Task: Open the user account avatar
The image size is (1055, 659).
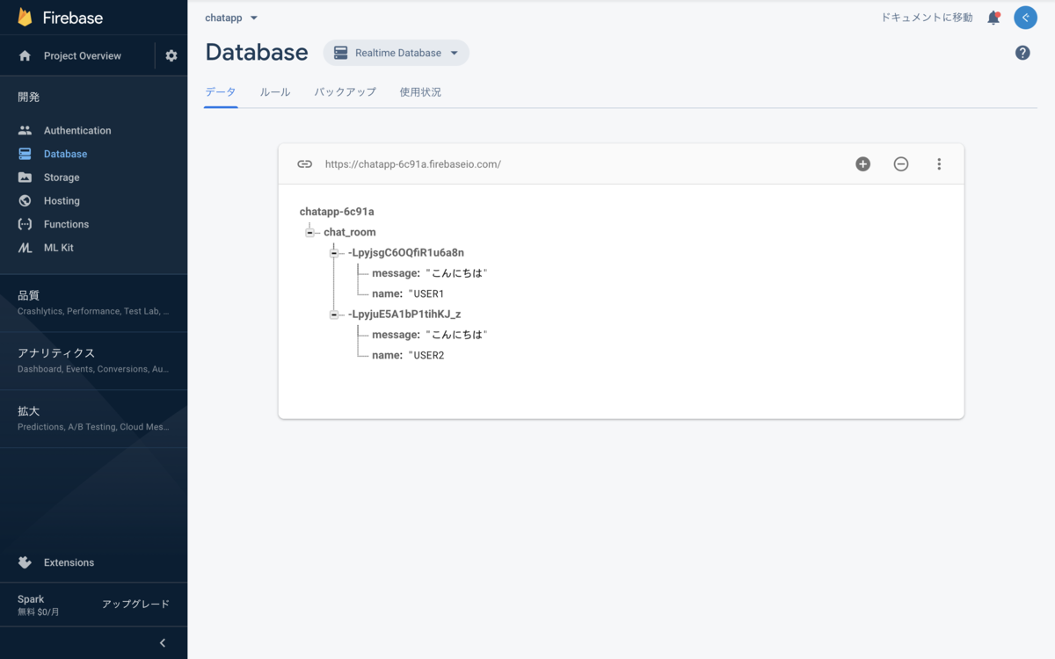Action: pyautogui.click(x=1025, y=18)
